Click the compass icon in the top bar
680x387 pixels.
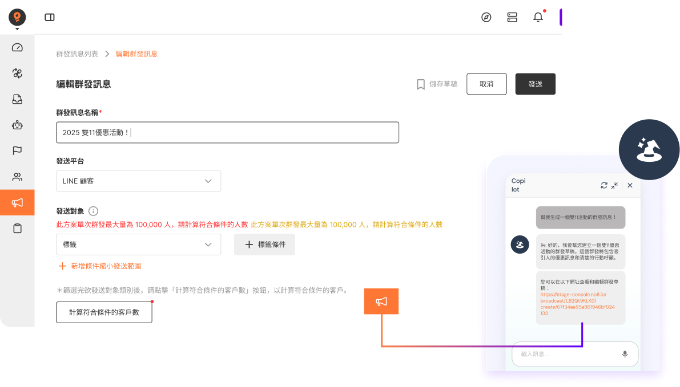[x=486, y=17]
